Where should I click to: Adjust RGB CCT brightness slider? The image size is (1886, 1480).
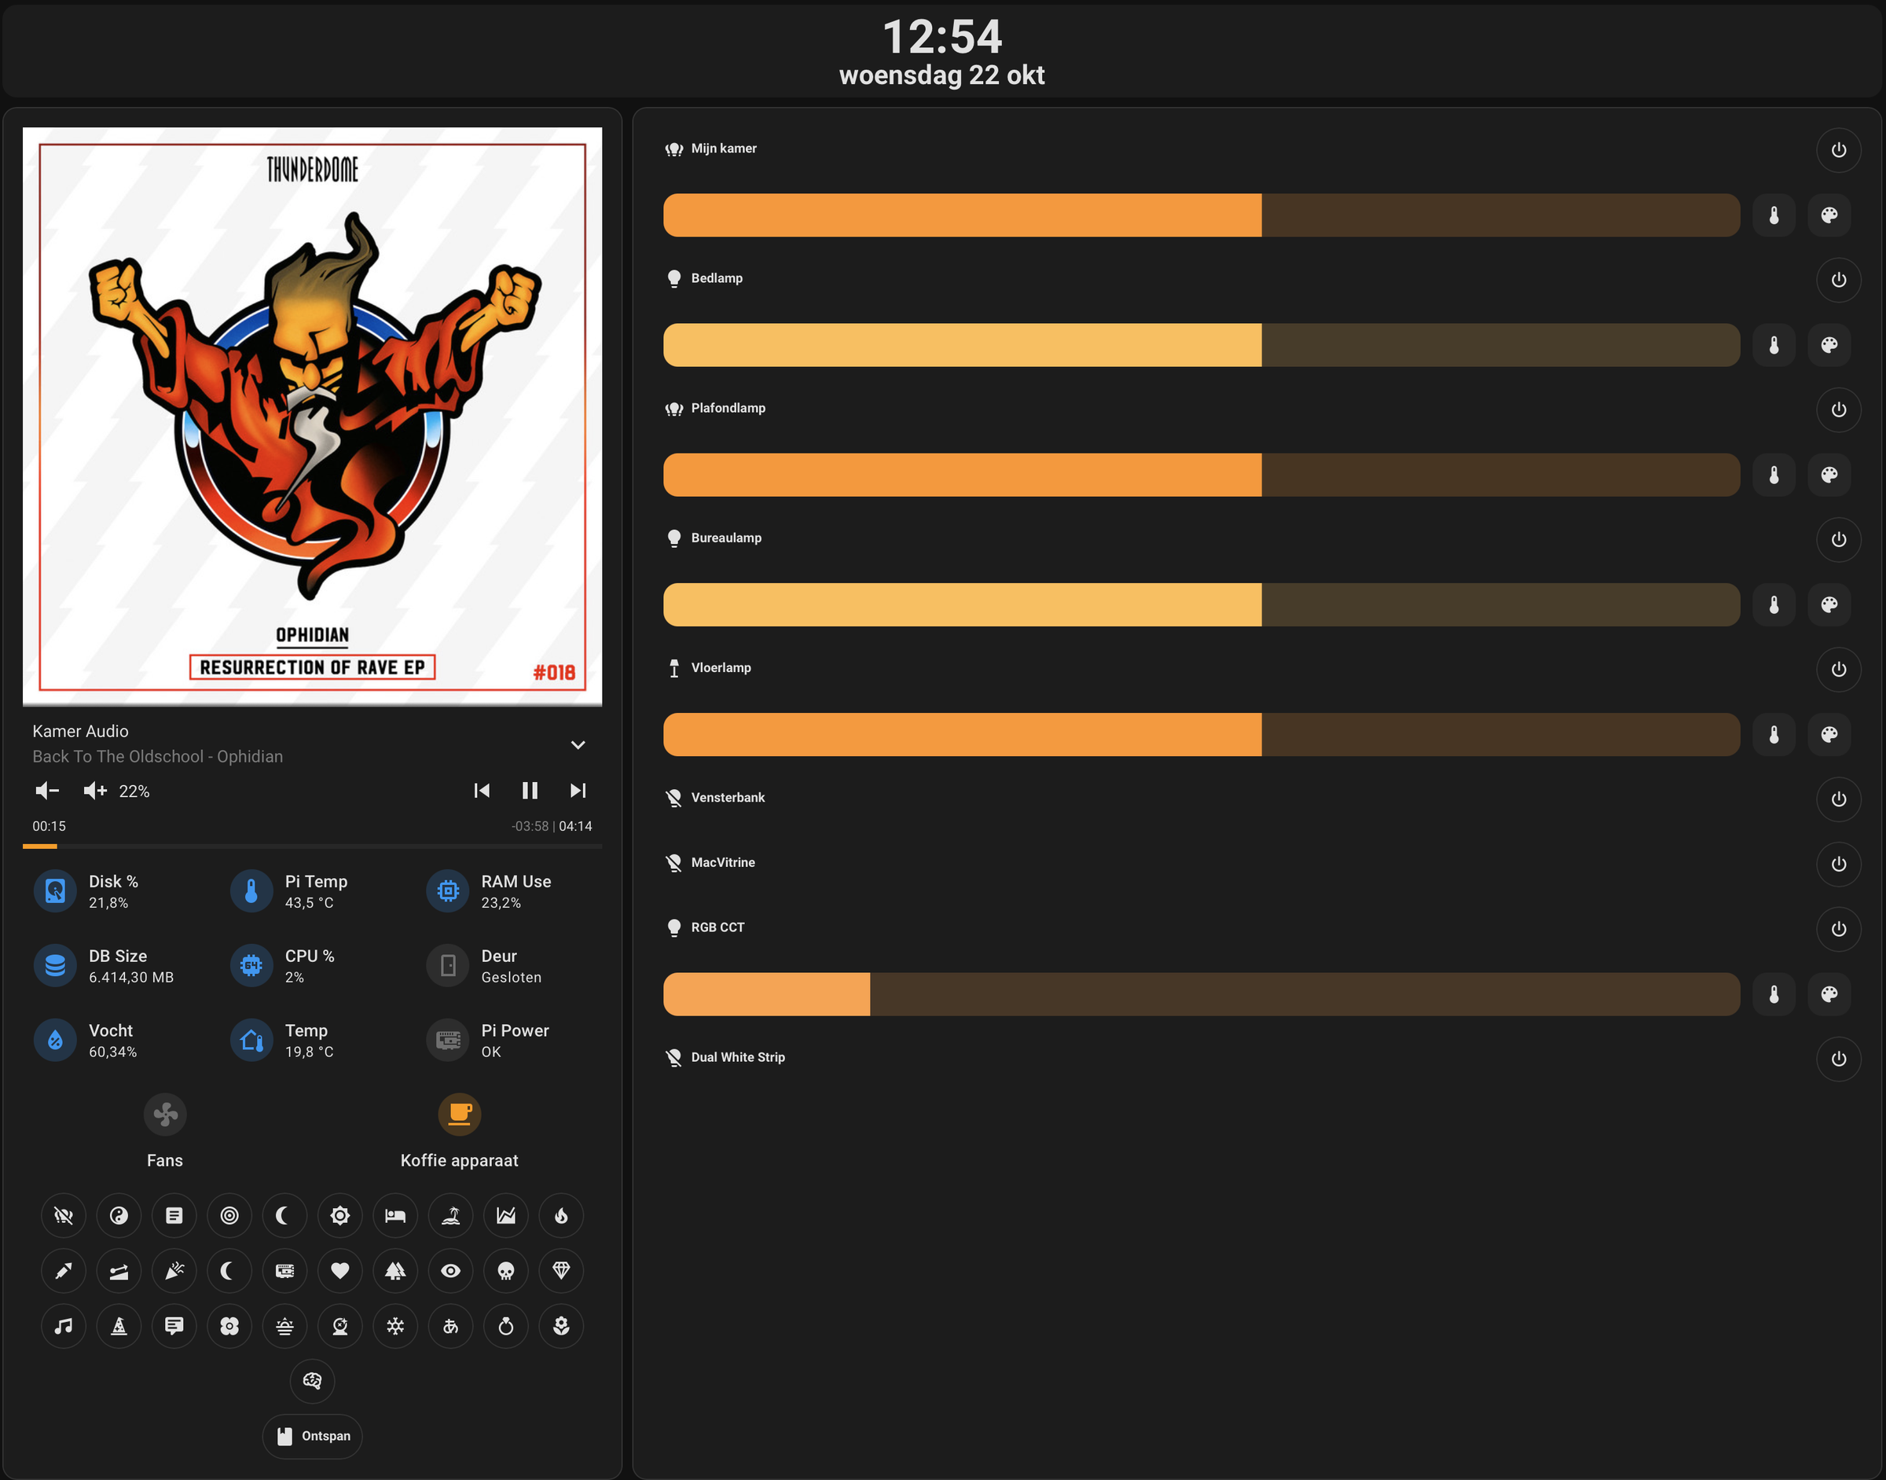(1201, 994)
